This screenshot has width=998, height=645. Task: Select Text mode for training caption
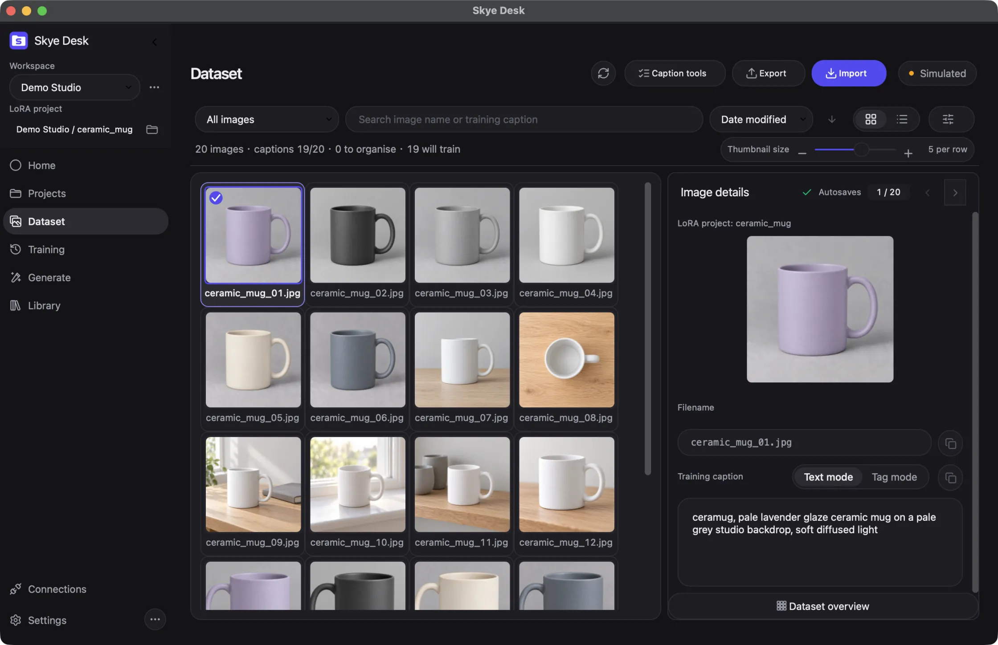pos(828,477)
